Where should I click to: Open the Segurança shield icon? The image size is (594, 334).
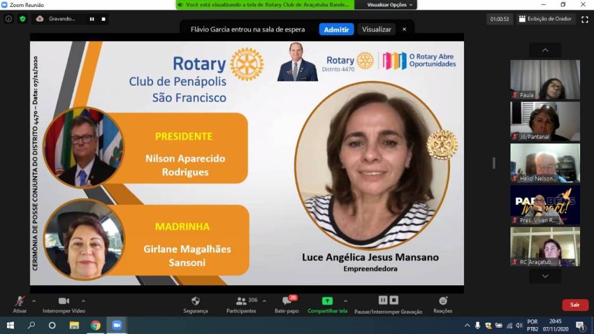tap(195, 301)
